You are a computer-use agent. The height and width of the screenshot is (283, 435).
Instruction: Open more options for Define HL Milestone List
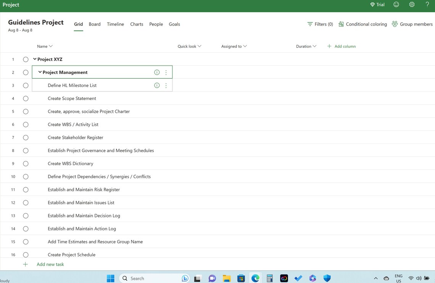pos(166,85)
